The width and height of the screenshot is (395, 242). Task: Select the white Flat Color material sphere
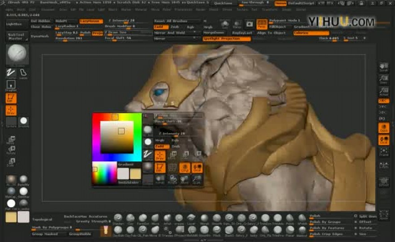pos(11,203)
